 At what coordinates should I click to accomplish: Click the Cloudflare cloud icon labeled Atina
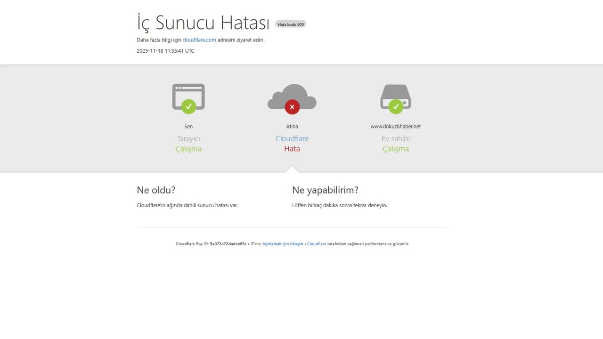[x=292, y=97]
